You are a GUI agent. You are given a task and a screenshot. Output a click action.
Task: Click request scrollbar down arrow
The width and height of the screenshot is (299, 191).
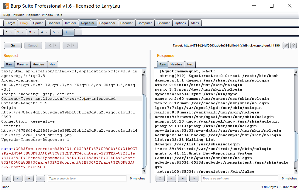144,171
